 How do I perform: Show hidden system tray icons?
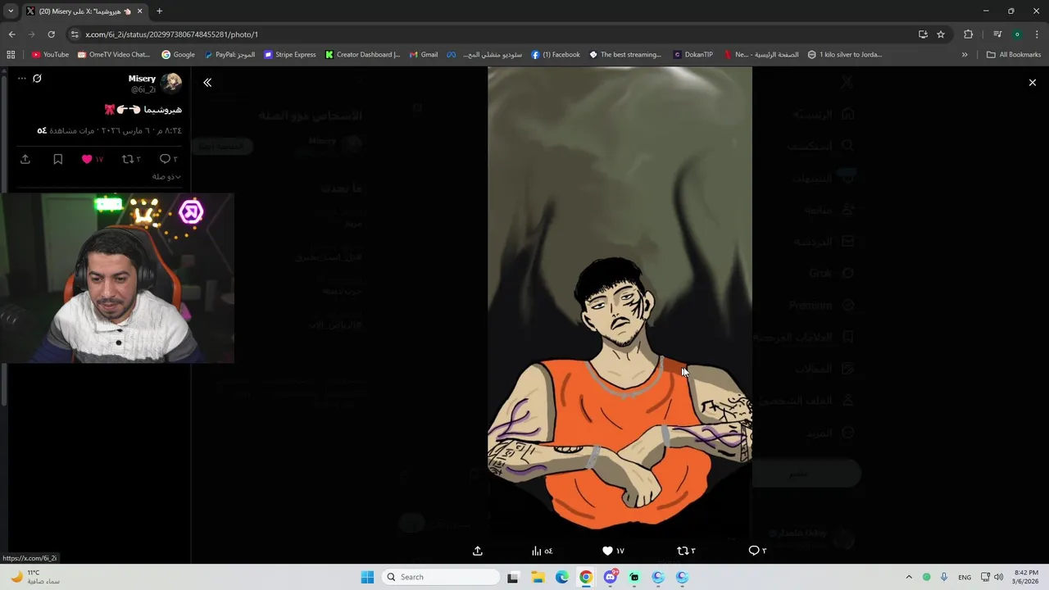click(908, 577)
